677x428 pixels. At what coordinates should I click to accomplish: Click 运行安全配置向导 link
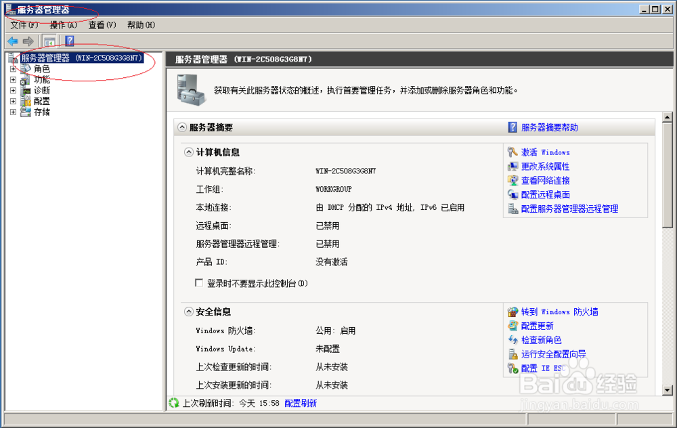pyautogui.click(x=554, y=354)
